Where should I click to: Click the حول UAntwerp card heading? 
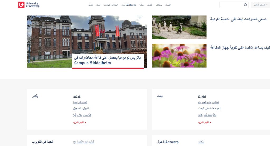pyautogui.click(x=167, y=142)
